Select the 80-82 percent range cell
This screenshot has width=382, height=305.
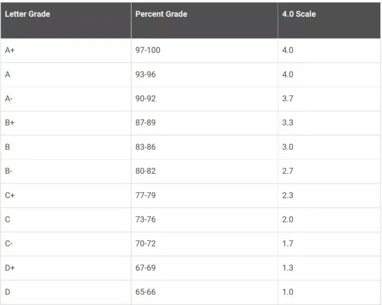click(145, 171)
